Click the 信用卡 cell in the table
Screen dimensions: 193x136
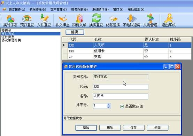[x=118, y=51]
